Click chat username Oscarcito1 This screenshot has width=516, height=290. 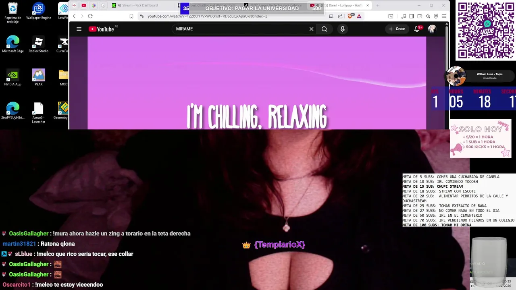point(17,284)
